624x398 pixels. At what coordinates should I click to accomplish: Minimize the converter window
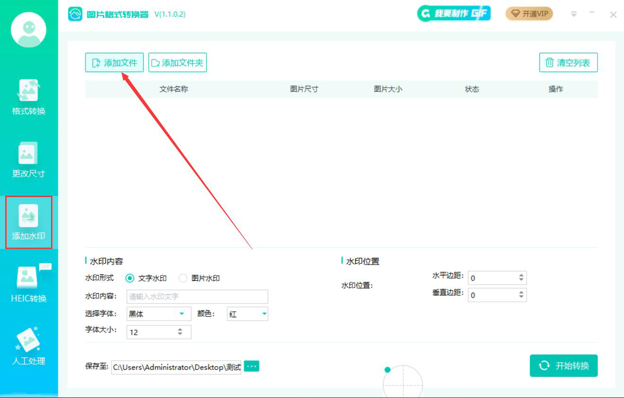(x=592, y=13)
